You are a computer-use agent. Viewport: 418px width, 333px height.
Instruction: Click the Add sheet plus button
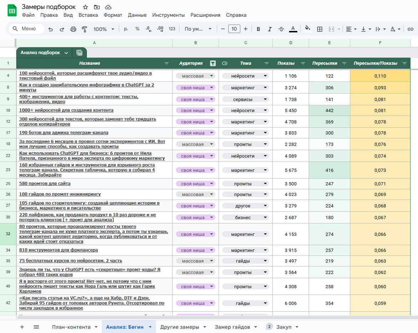point(22,327)
